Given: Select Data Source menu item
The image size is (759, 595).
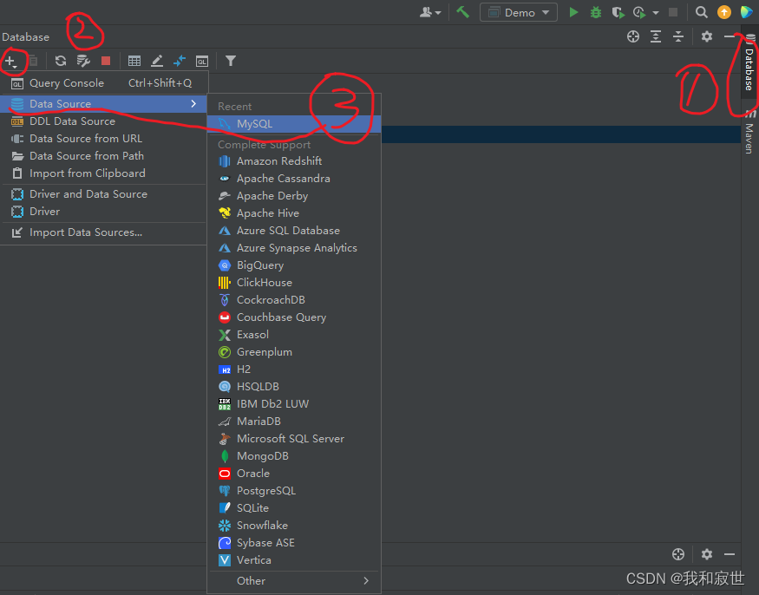Looking at the screenshot, I should tap(104, 103).
